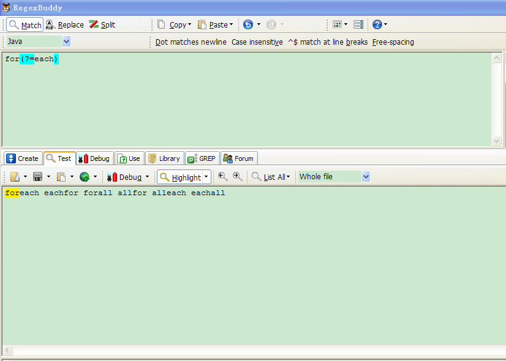Viewport: 506px width, 361px height.
Task: Toggle Dot matches newline option
Action: pos(191,42)
